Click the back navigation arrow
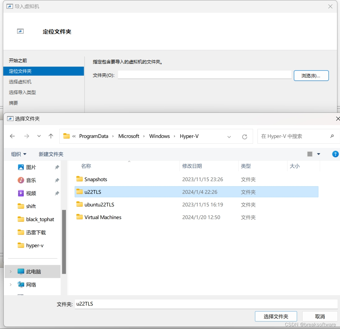340x329 pixels. (x=12, y=136)
